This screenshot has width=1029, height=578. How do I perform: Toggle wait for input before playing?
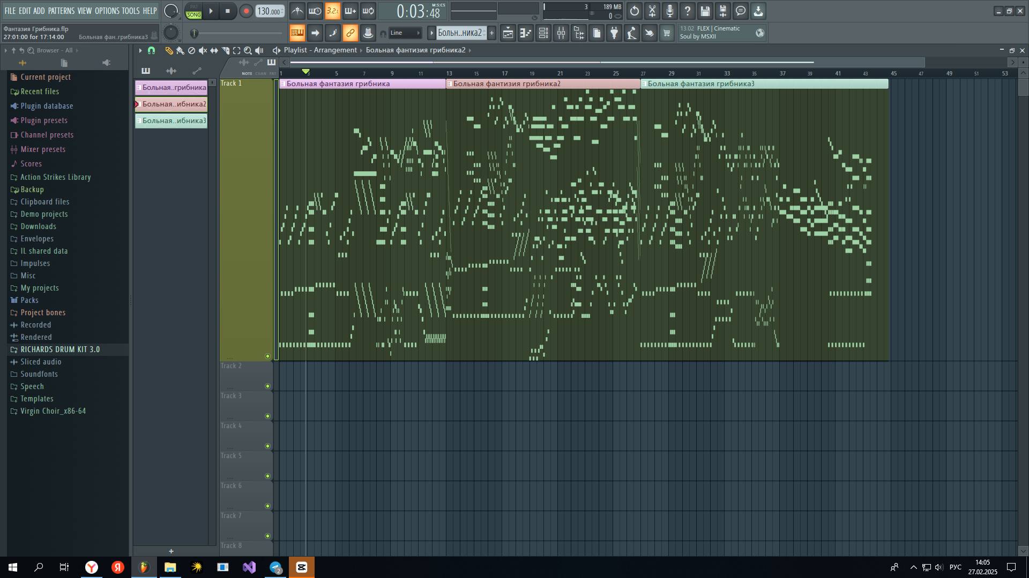(315, 11)
